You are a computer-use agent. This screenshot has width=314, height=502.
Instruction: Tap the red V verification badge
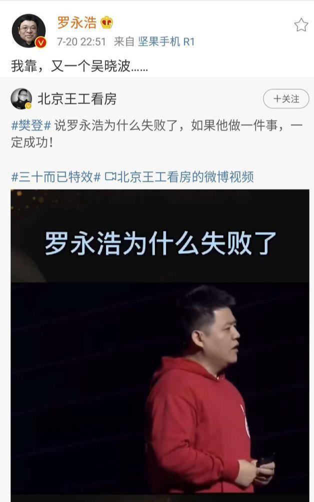(x=40, y=42)
